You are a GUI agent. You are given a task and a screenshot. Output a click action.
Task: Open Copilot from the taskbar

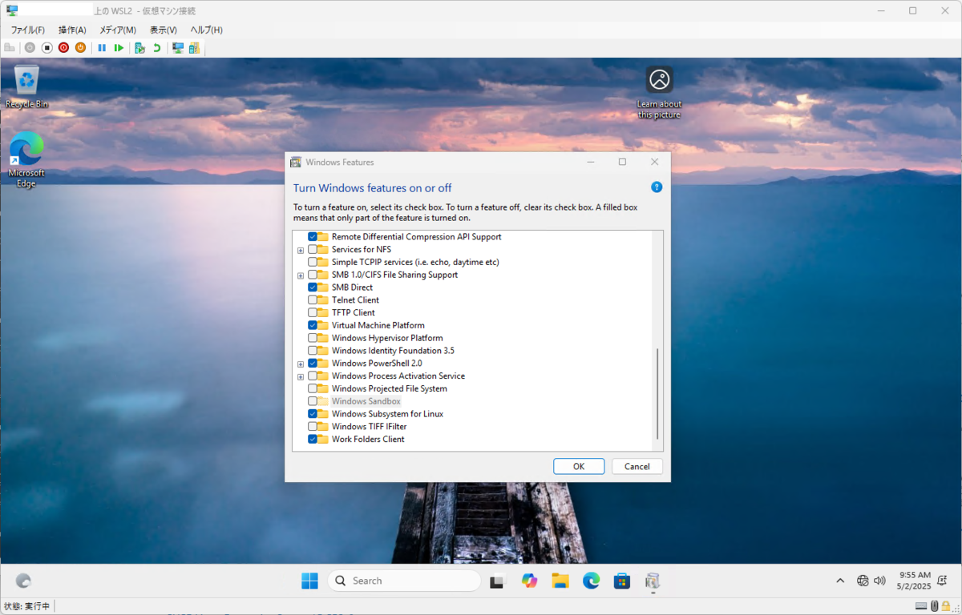pyautogui.click(x=529, y=581)
